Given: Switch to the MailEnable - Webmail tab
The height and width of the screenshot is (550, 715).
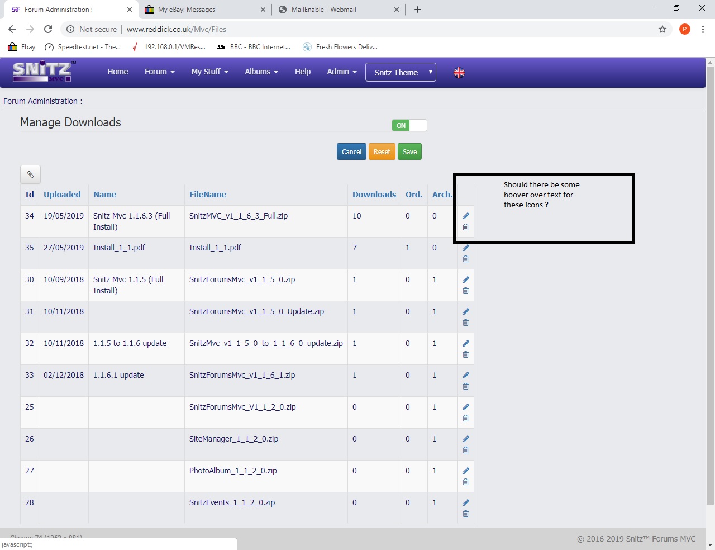Looking at the screenshot, I should click(324, 10).
